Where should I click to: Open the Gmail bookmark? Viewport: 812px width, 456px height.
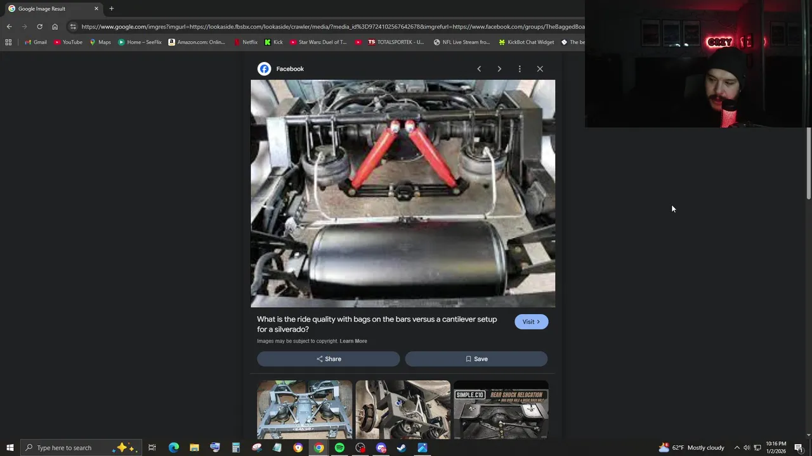[x=36, y=42]
